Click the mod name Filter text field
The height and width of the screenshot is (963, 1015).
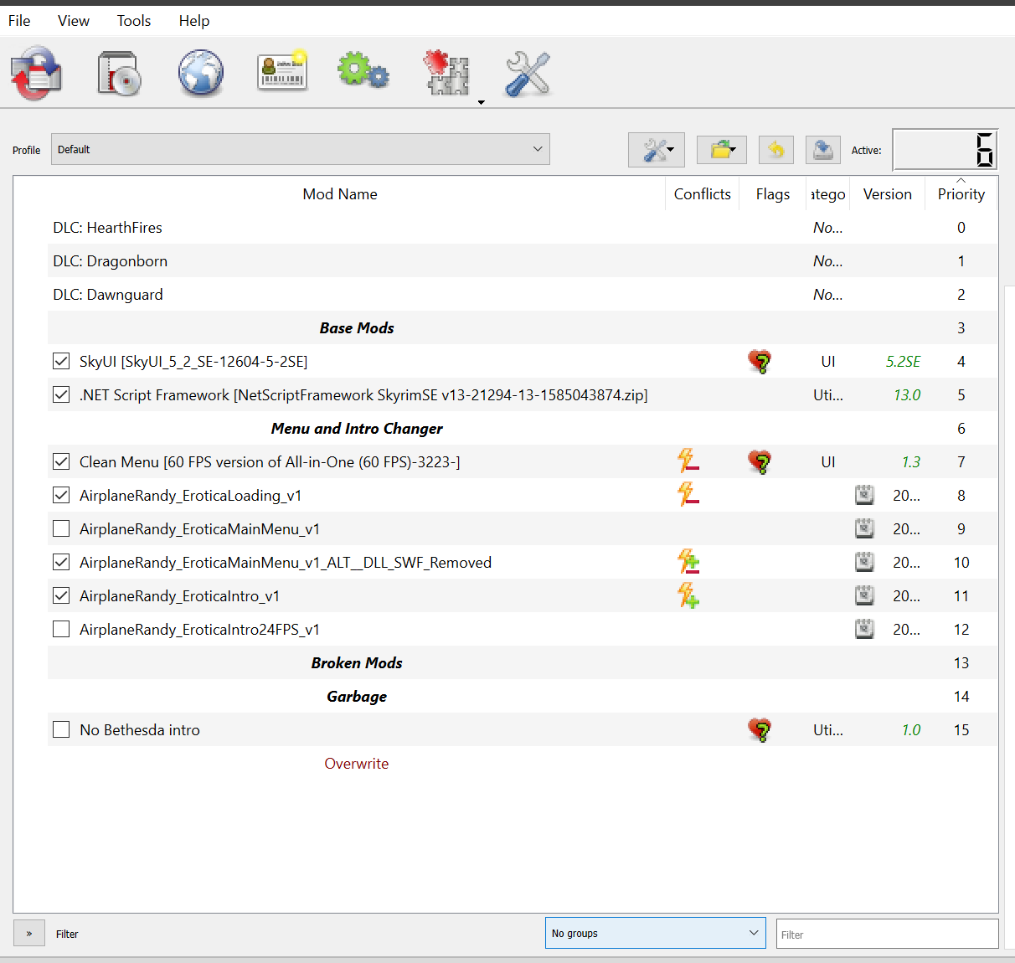[x=887, y=935]
